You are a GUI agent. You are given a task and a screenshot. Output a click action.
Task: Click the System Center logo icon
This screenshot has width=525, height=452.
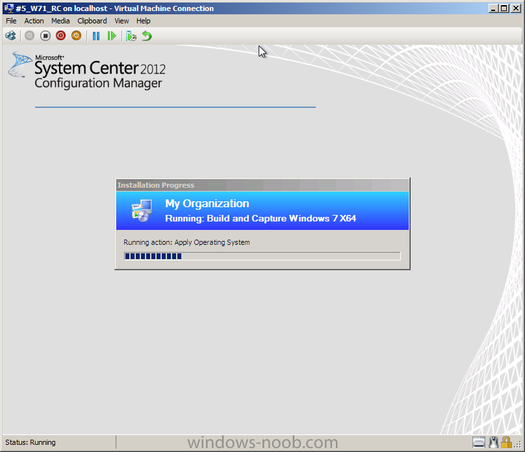pyautogui.click(x=20, y=64)
